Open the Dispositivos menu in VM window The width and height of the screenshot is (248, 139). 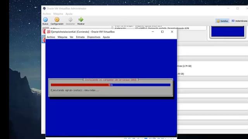pos(94,37)
